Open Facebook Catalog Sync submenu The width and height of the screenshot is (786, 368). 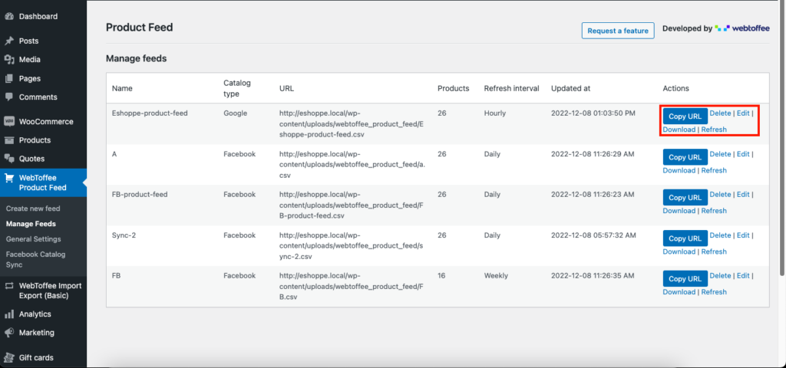pyautogui.click(x=35, y=259)
